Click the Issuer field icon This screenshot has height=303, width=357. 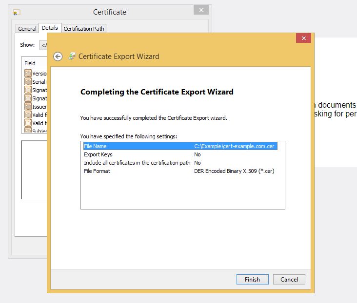(x=28, y=107)
